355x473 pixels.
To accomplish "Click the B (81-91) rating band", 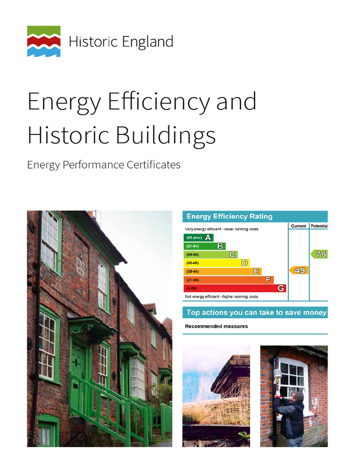I will click(204, 246).
